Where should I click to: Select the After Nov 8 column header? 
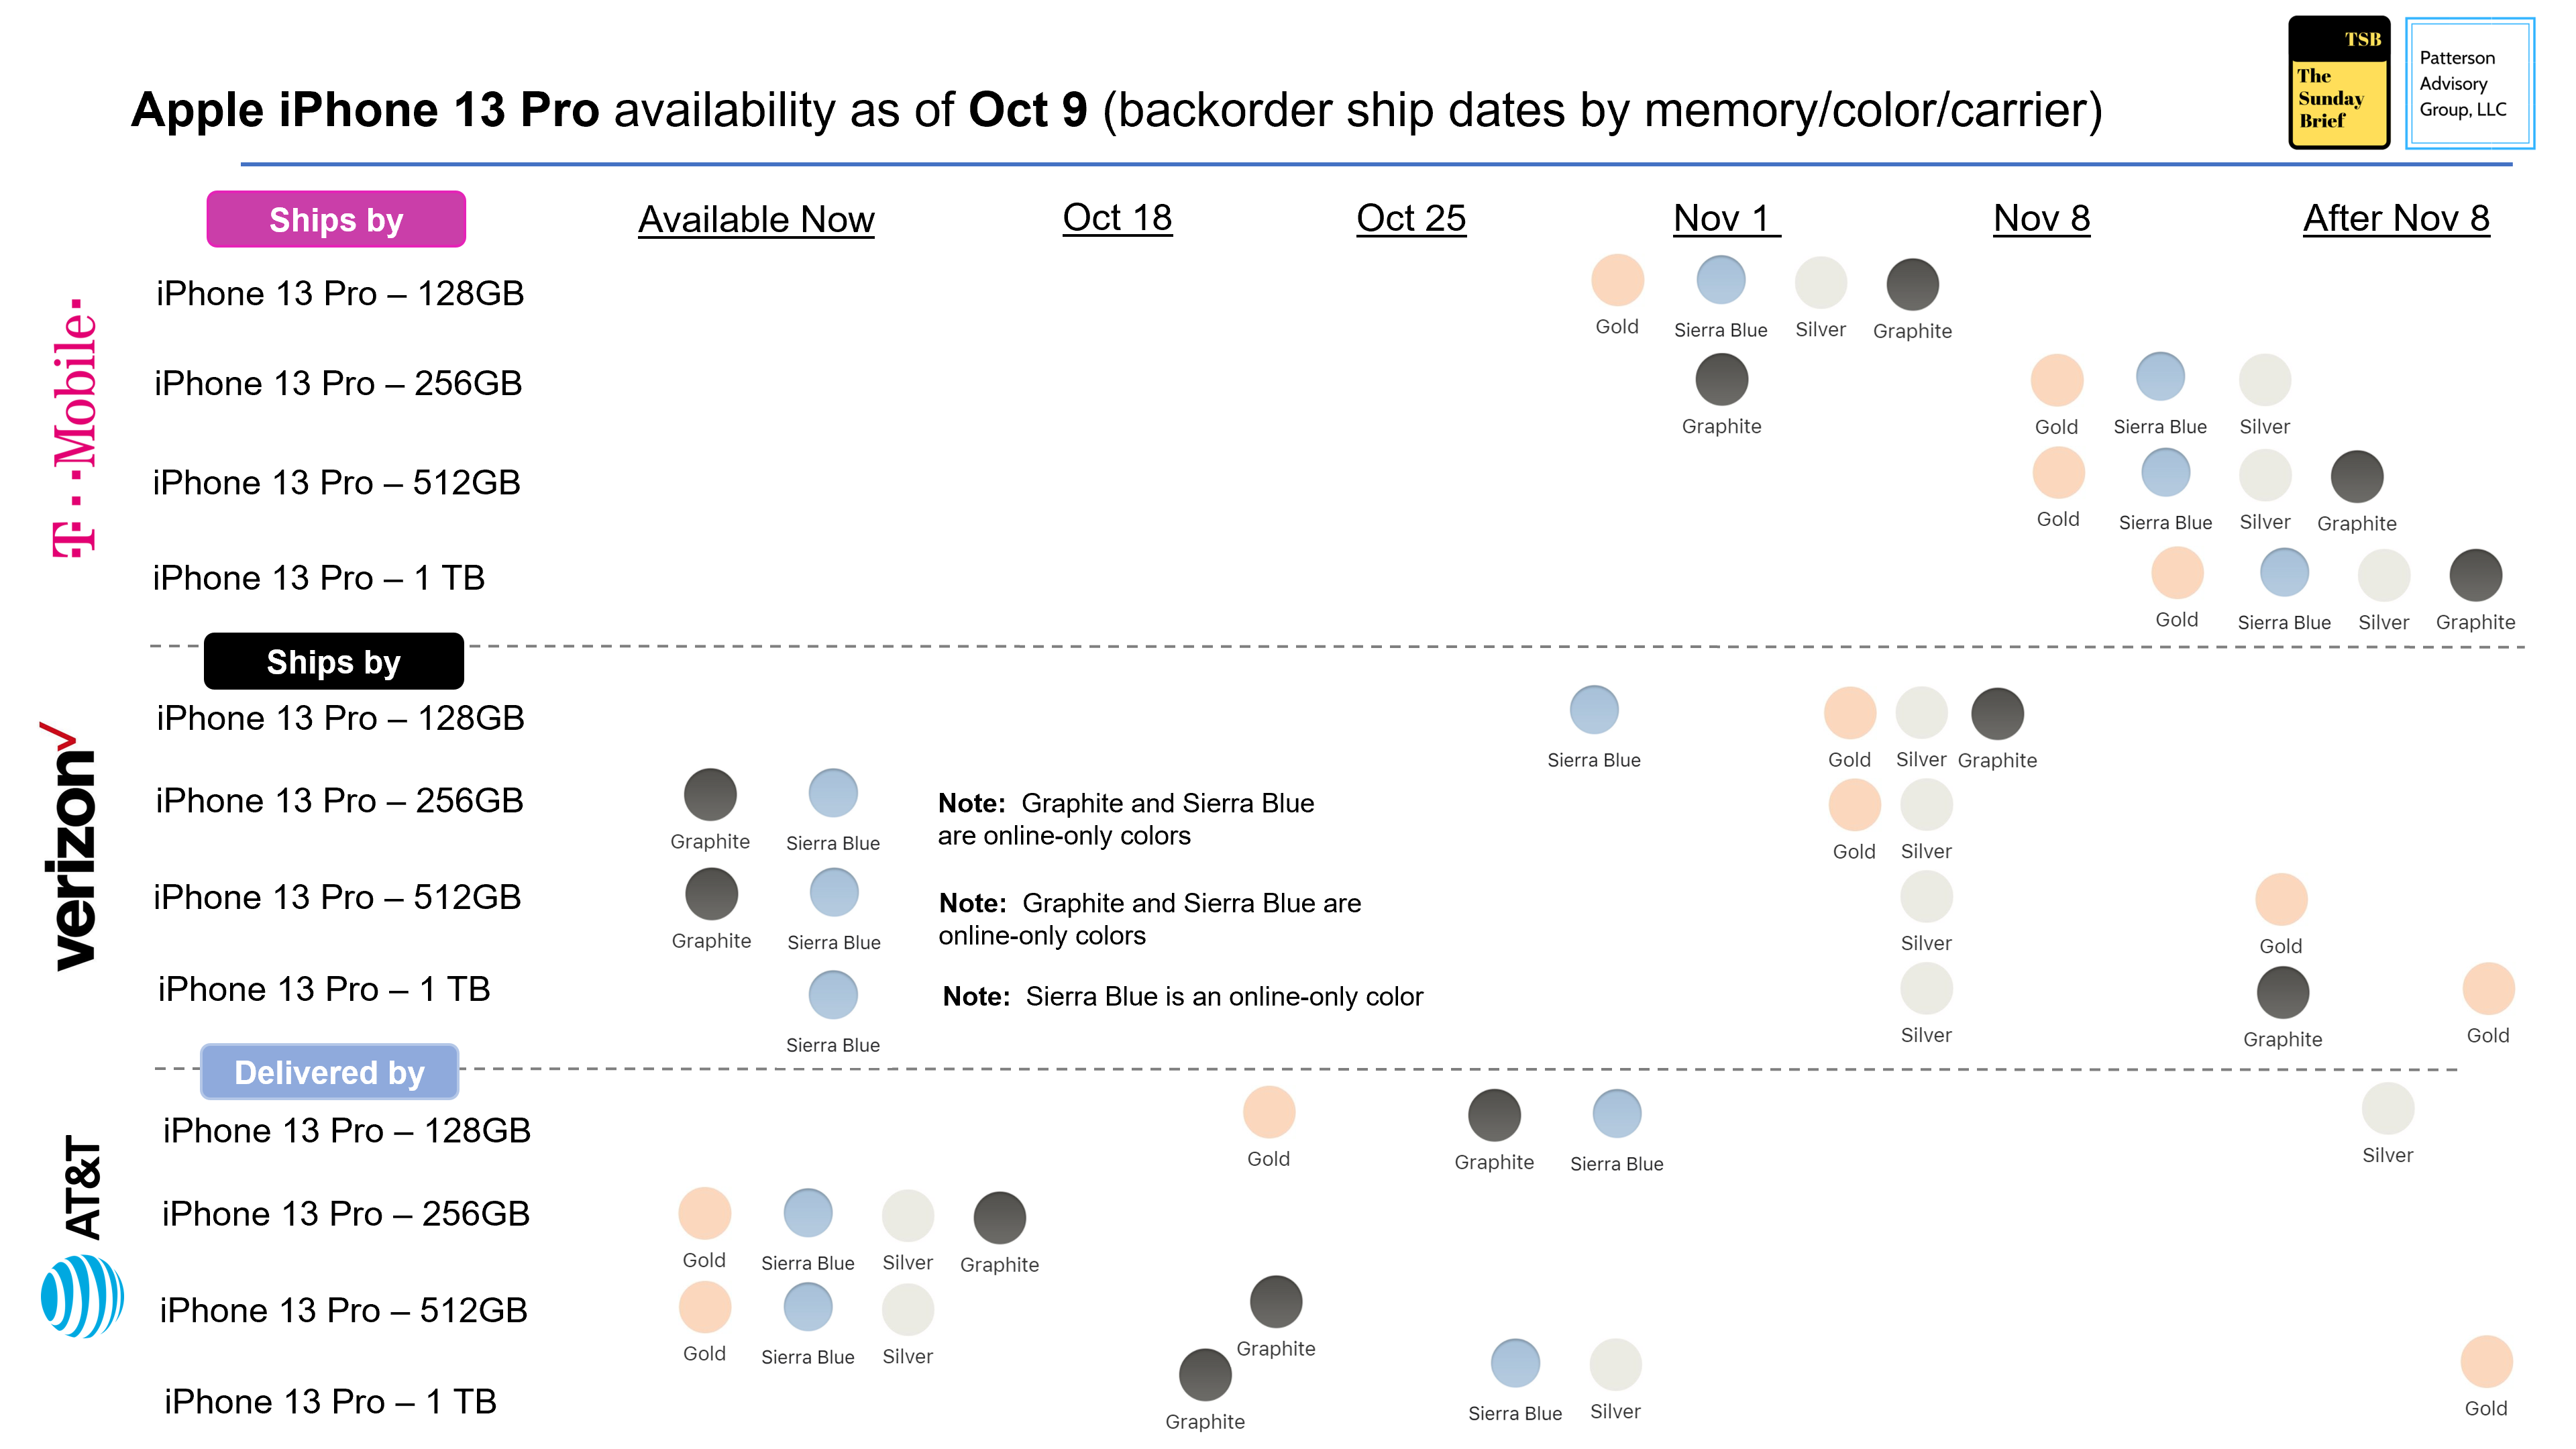pos(2396,217)
